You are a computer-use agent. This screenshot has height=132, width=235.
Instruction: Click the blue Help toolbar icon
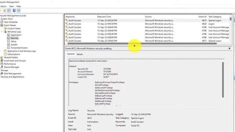point(14,11)
